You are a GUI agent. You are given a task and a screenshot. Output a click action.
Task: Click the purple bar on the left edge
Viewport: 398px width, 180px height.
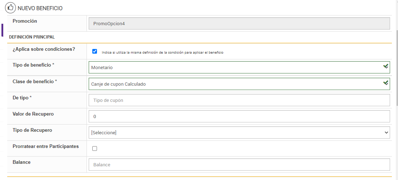point(2,30)
